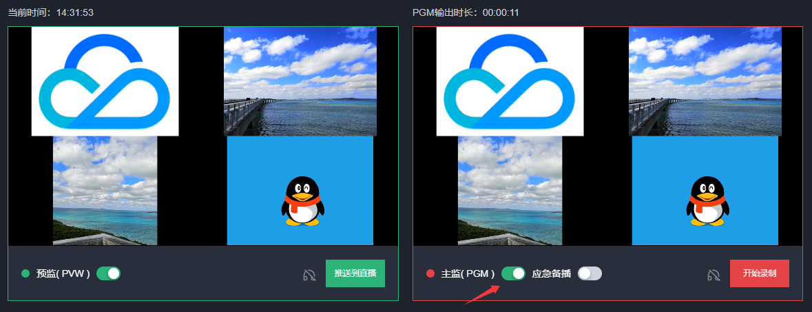
Task: Click the 当前时间 14:31:53 text
Action: tap(51, 12)
